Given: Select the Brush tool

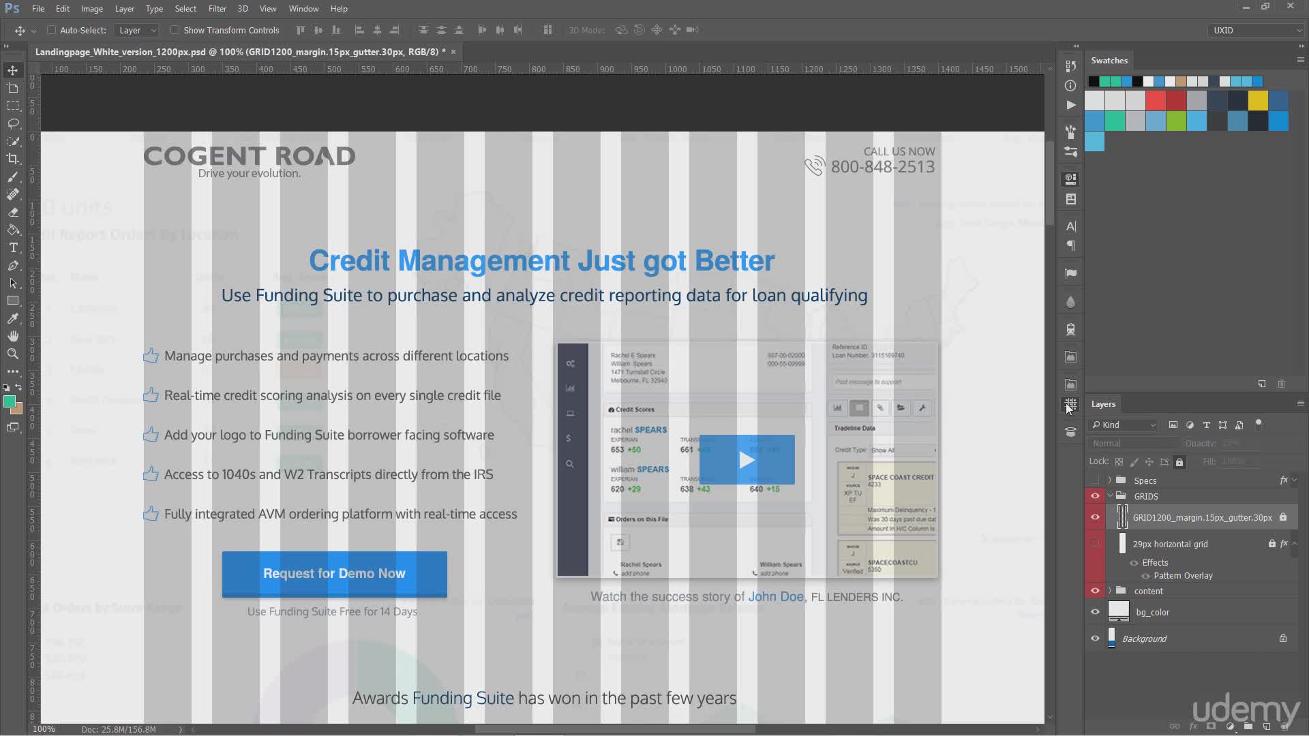Looking at the screenshot, I should tap(13, 177).
